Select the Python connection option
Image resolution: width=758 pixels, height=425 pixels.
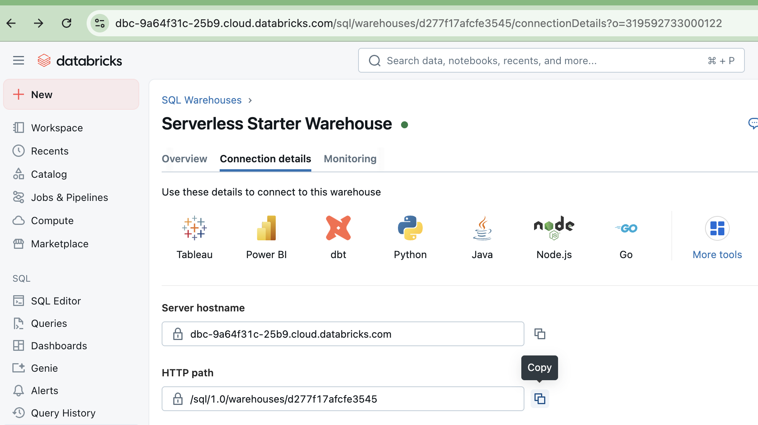(x=410, y=236)
